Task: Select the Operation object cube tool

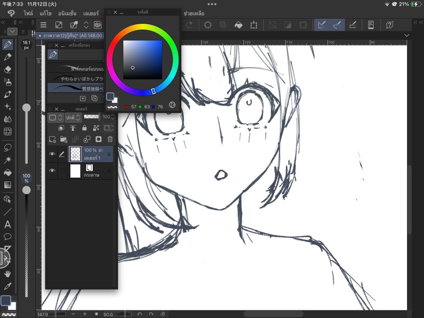Action: pos(8,199)
